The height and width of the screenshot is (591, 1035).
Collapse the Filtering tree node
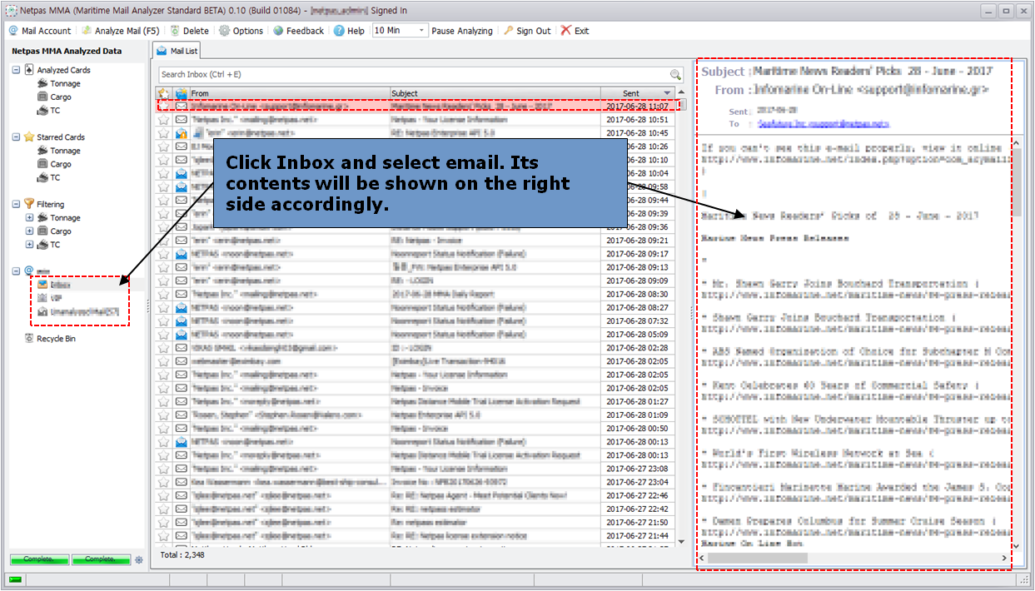[16, 204]
